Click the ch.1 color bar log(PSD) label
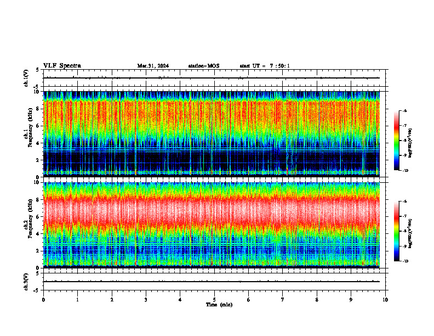 pos(410,143)
